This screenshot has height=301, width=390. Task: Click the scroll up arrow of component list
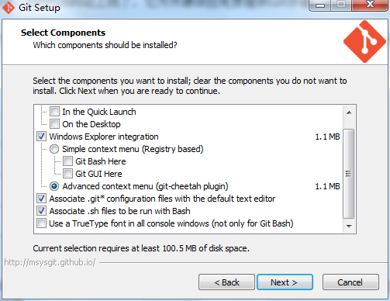(349, 112)
